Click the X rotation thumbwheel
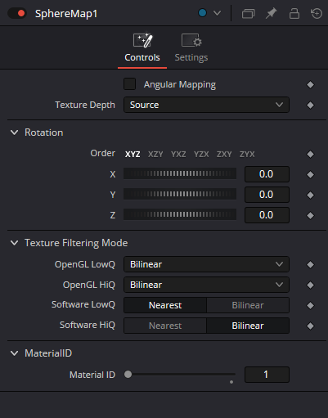Viewport: 328px width, 418px height. tap(180, 173)
